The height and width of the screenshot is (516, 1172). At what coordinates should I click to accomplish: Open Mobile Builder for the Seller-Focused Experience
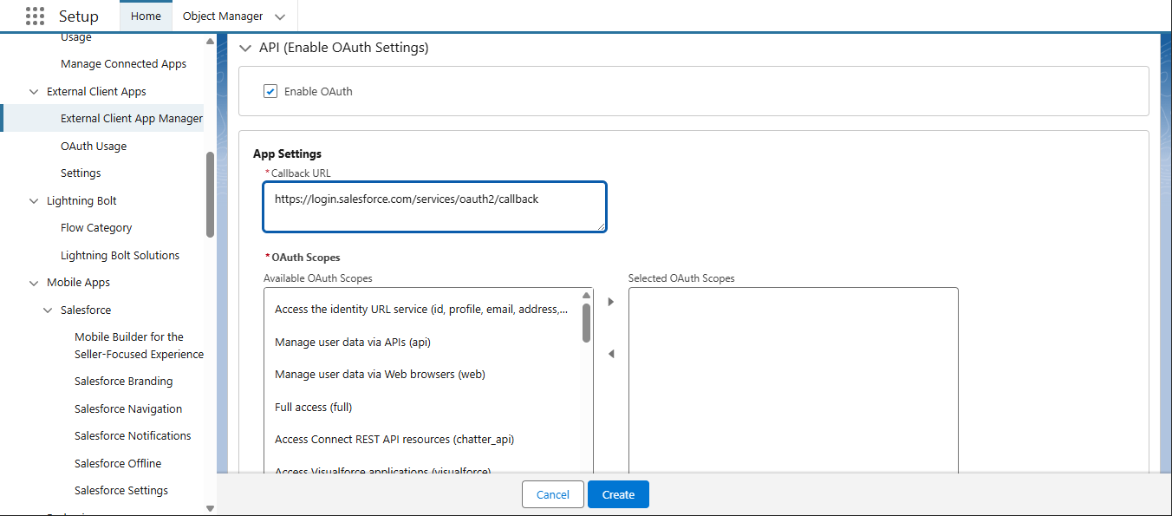pos(139,345)
